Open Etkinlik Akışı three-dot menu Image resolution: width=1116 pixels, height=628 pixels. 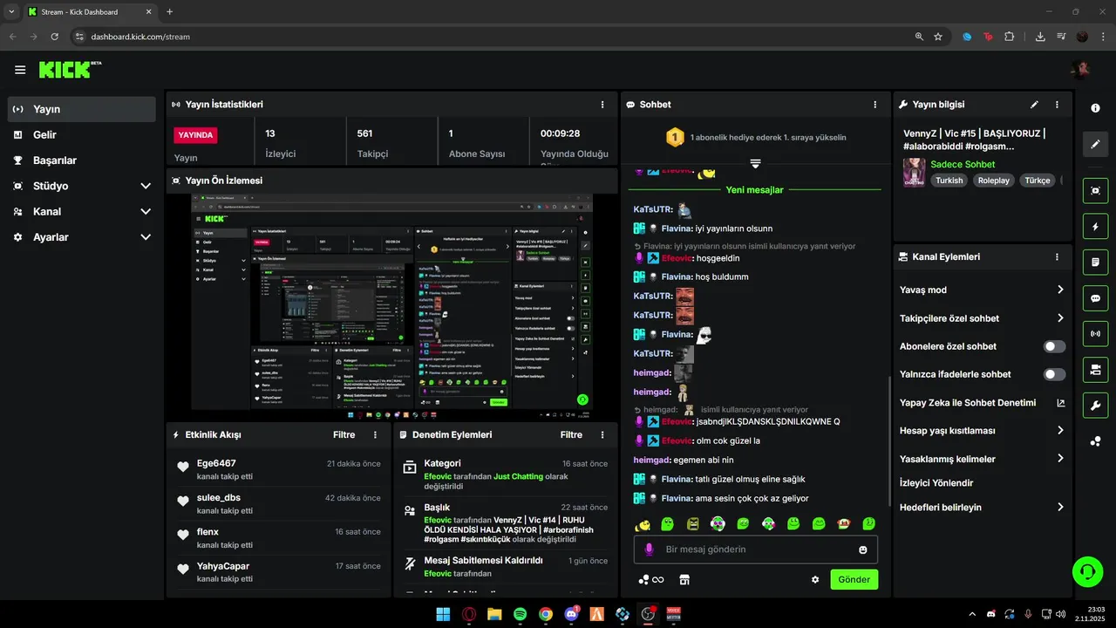click(376, 434)
